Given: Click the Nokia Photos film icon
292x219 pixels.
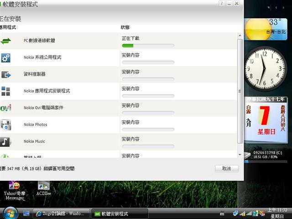Looking at the screenshot, I should 6,125.
